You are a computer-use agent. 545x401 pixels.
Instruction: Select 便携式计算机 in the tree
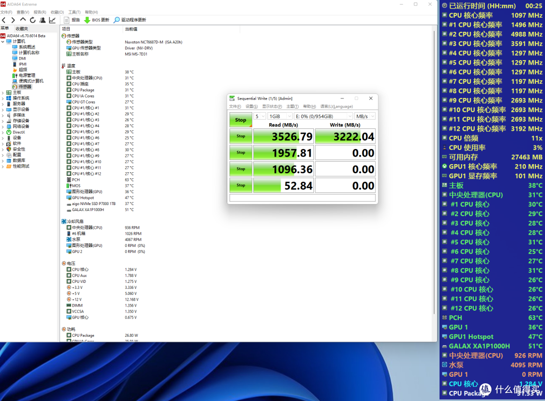(28, 81)
